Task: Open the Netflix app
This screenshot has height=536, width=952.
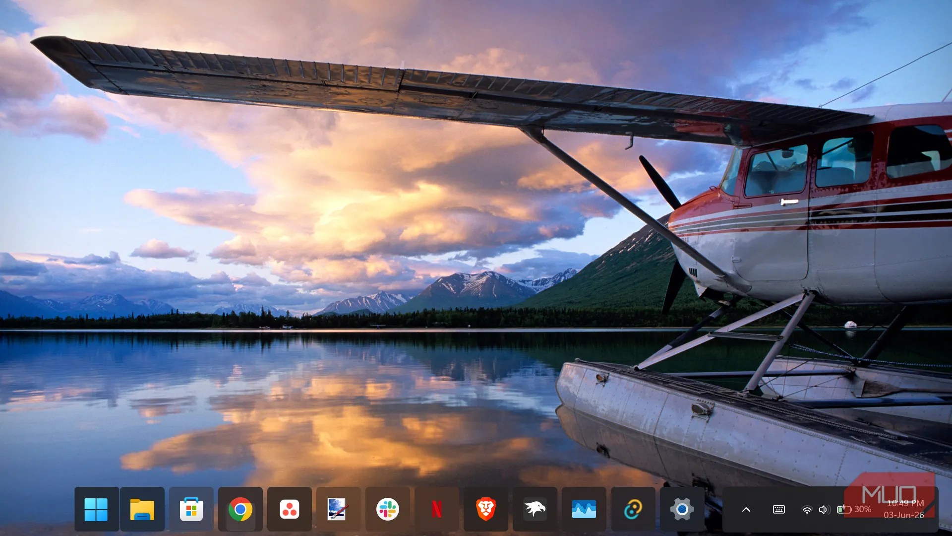Action: 437,509
